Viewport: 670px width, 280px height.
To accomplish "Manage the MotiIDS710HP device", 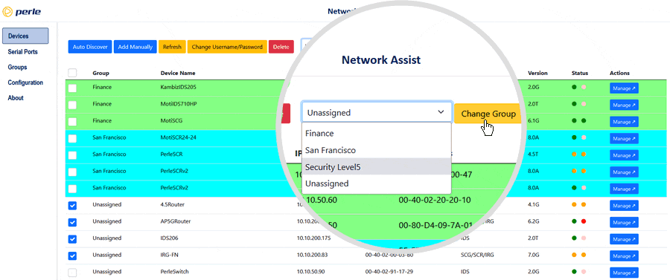I will 624,105.
